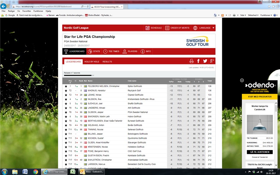Print the leaderboard using the red printer icon
Screen dimensions: 280x175
point(191,61)
